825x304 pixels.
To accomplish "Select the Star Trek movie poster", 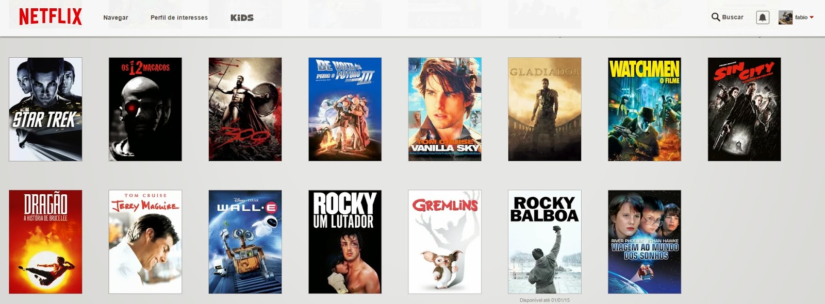I will pyautogui.click(x=45, y=109).
